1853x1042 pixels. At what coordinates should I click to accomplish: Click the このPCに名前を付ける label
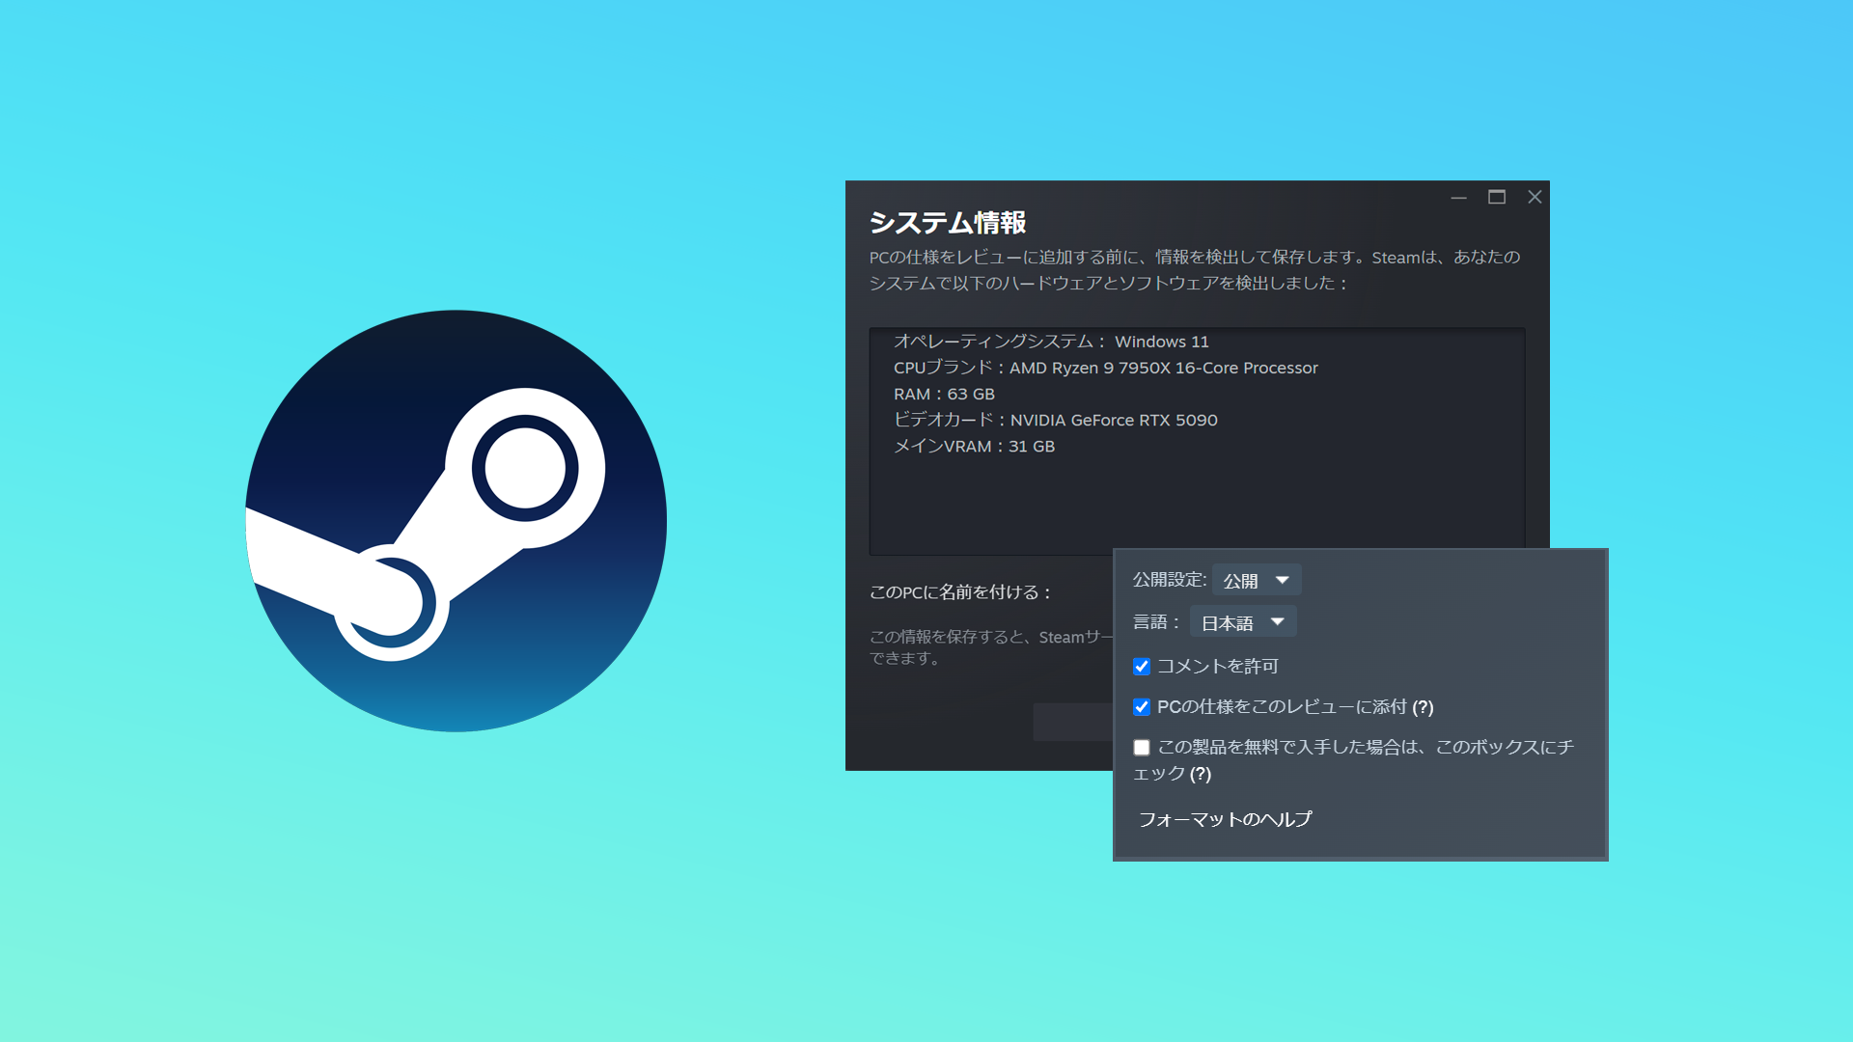click(x=960, y=592)
